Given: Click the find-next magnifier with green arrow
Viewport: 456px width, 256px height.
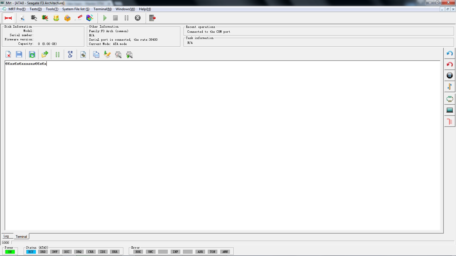Looking at the screenshot, I should (x=129, y=55).
